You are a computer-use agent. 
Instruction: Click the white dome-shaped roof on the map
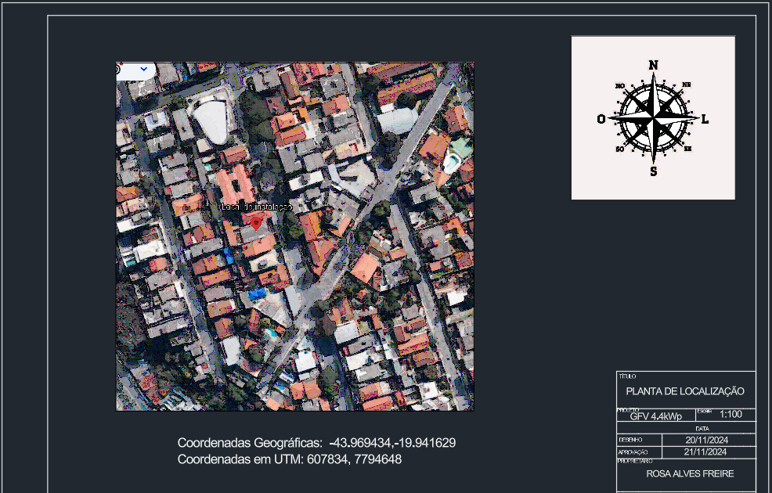211,121
